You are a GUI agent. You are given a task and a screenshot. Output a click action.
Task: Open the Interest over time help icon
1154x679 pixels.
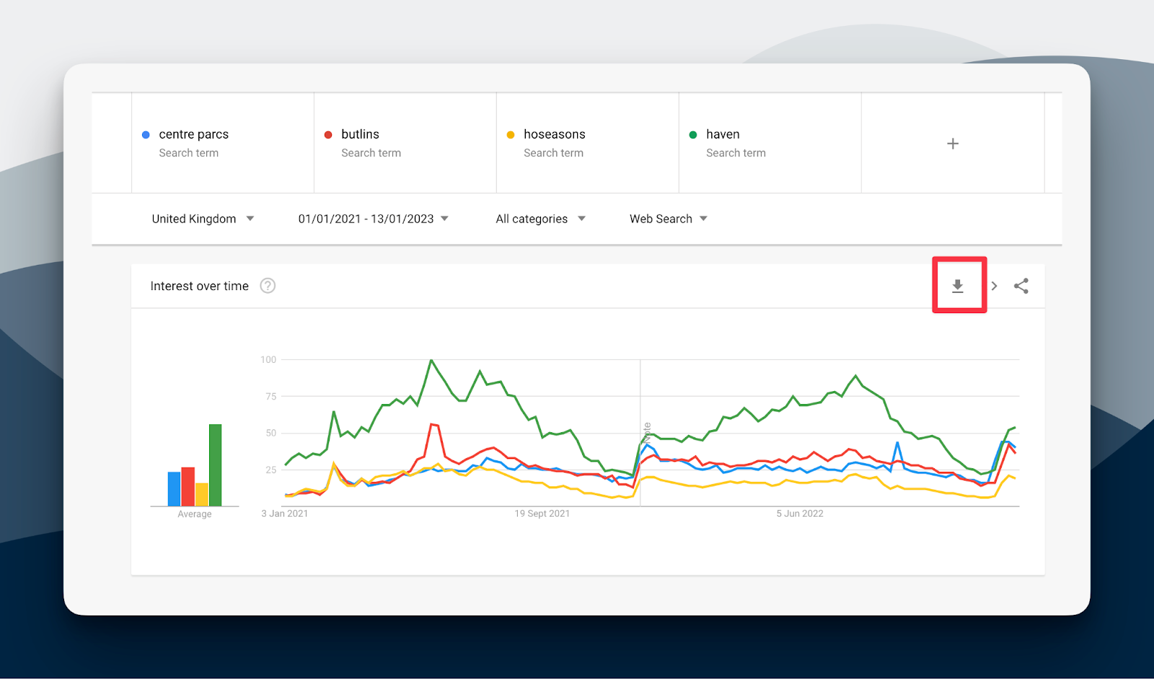click(268, 286)
